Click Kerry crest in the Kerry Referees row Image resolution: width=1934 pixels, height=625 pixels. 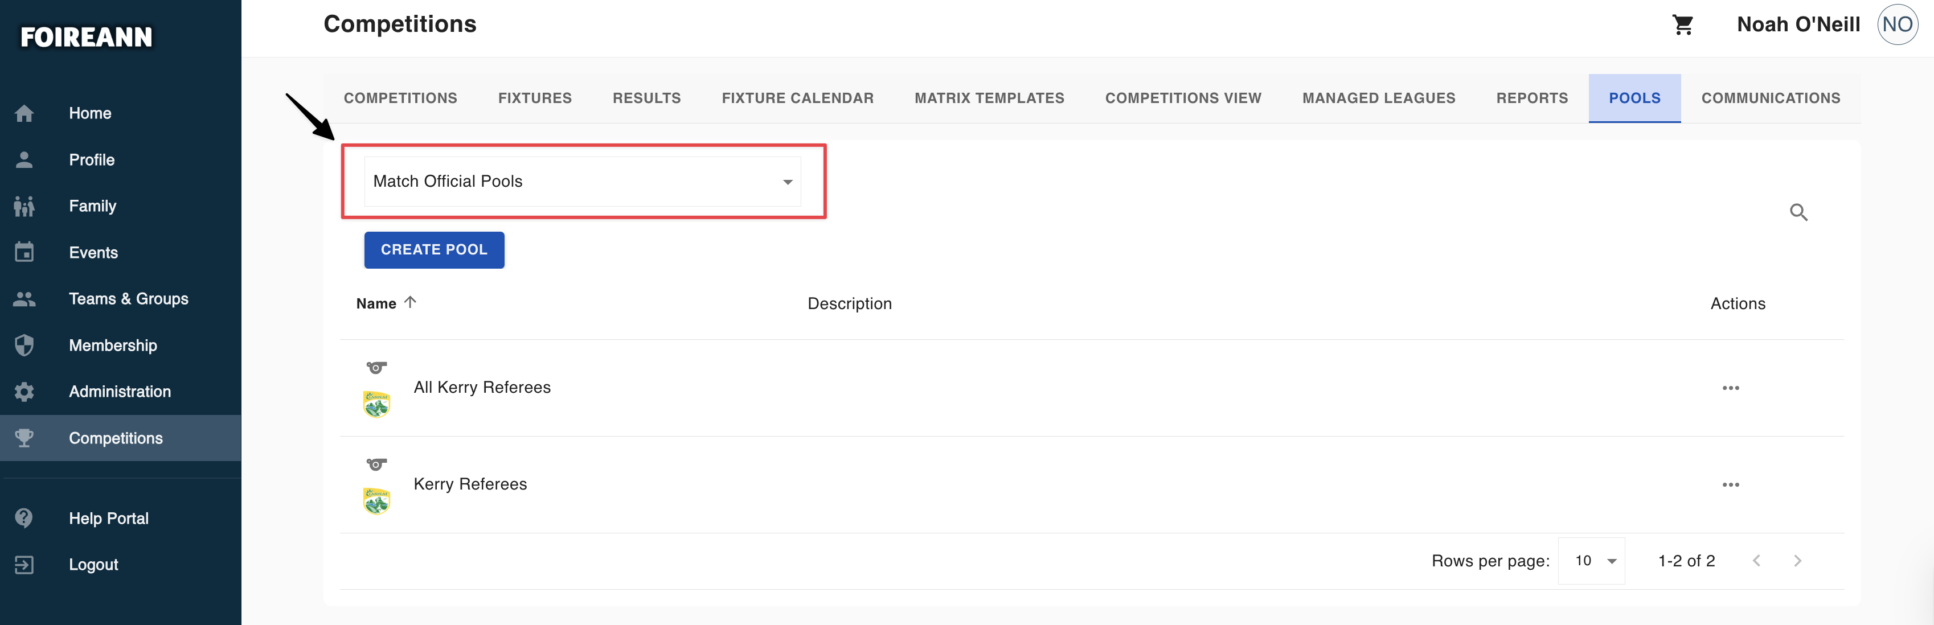pyautogui.click(x=376, y=501)
